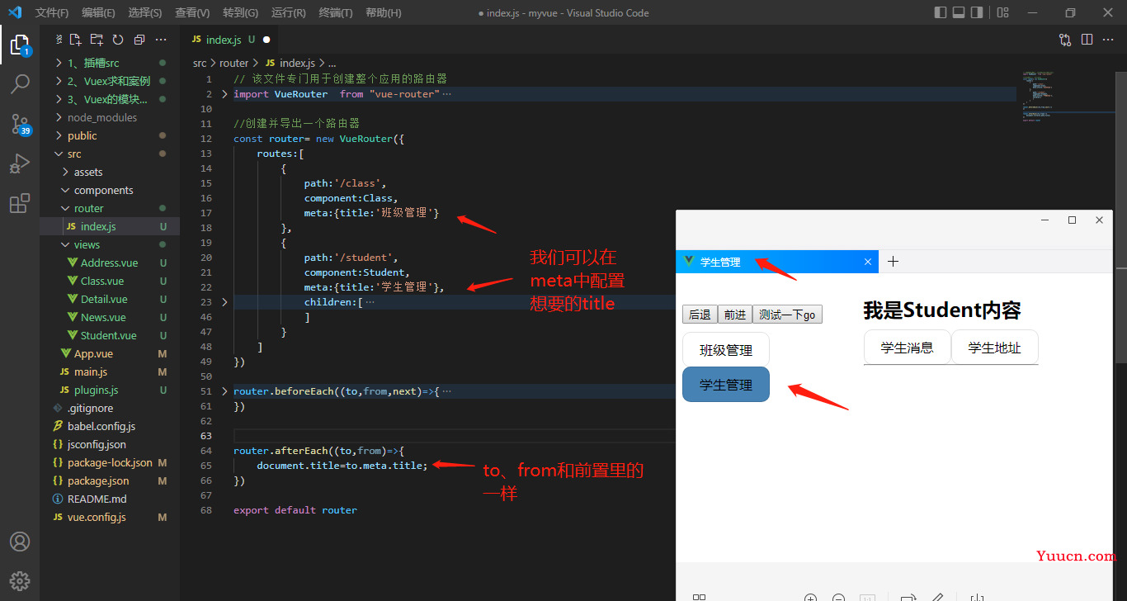Collapse all folders in explorer

coord(139,40)
